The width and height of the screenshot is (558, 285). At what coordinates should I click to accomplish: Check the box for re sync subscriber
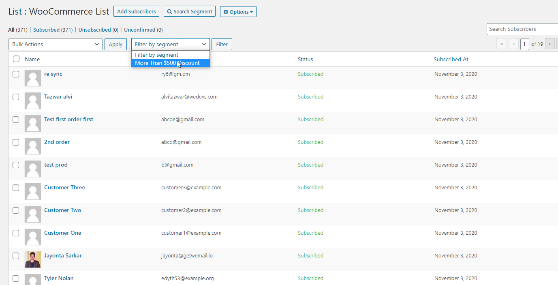(x=16, y=74)
